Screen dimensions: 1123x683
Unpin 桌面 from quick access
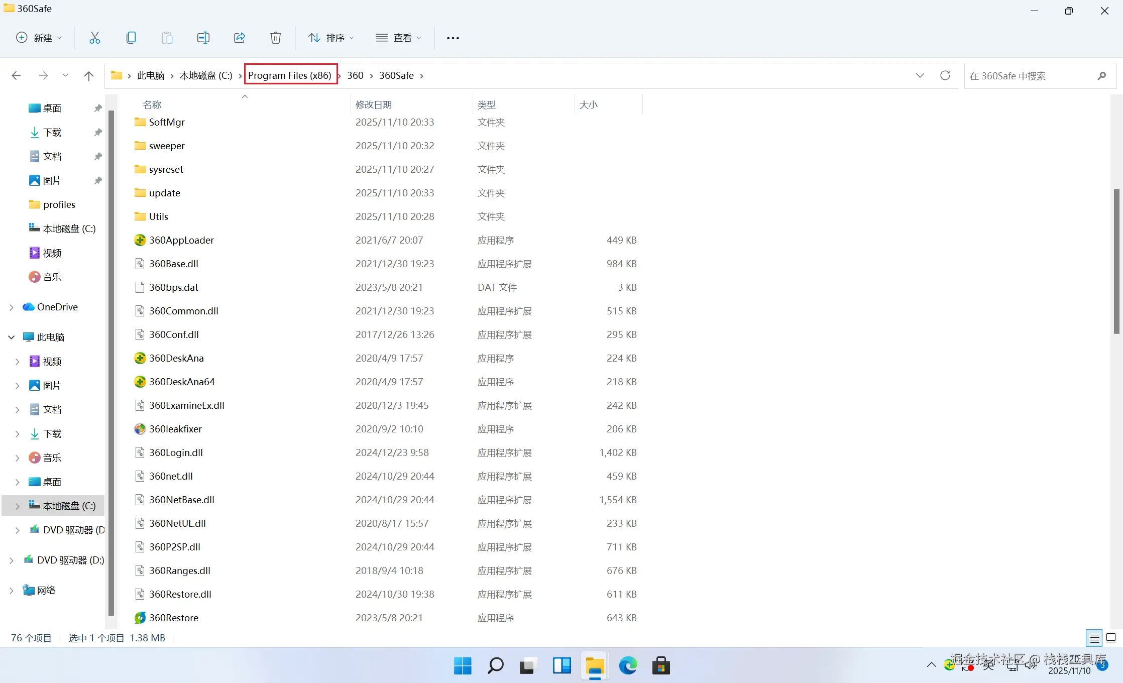point(98,108)
